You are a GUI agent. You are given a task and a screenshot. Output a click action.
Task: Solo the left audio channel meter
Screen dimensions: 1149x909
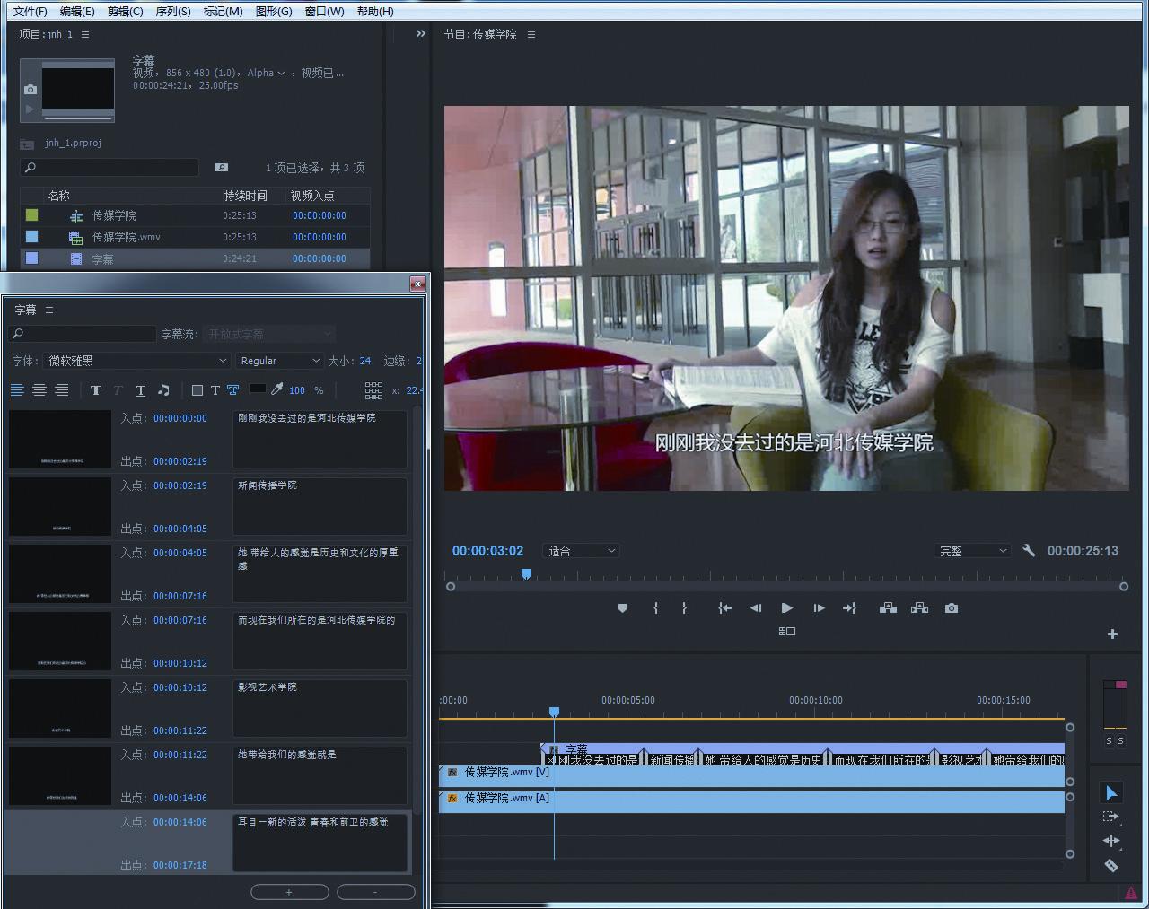[x=1109, y=741]
